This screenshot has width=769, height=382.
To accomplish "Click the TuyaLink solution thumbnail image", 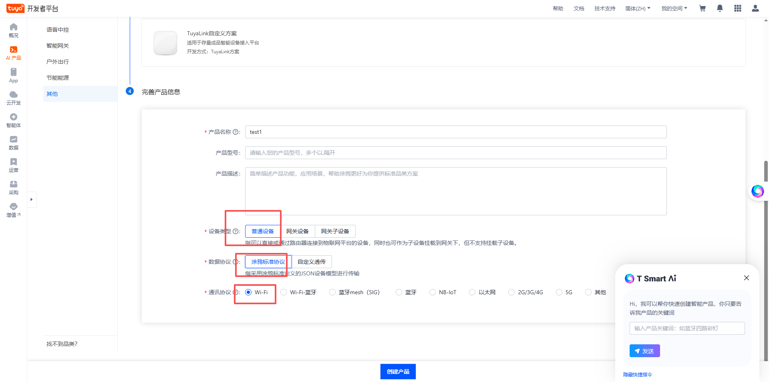I will [x=165, y=43].
